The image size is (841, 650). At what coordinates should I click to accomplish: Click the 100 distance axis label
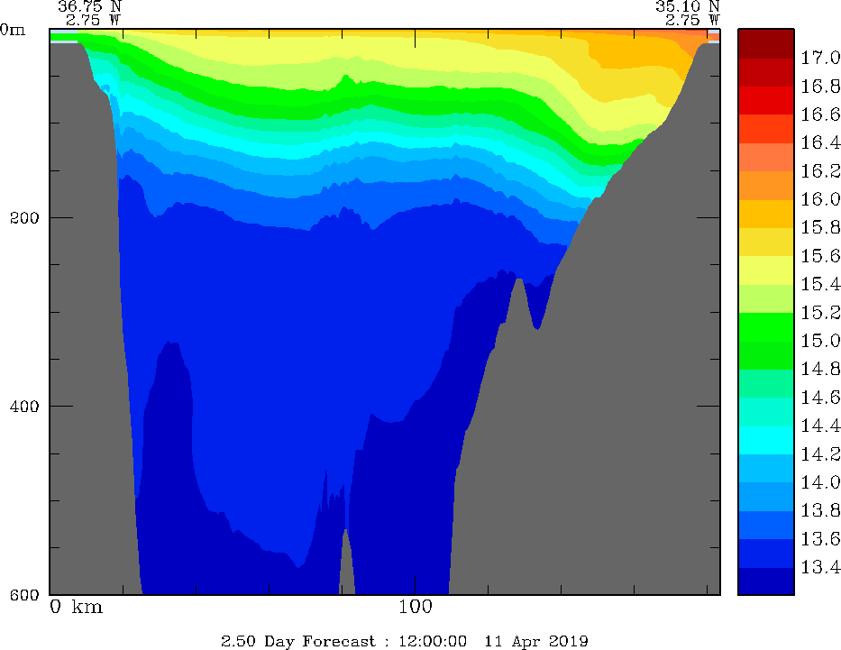[416, 607]
